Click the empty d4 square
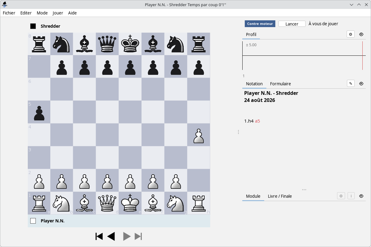Image resolution: width=371 pixels, height=247 pixels. tap(107, 135)
